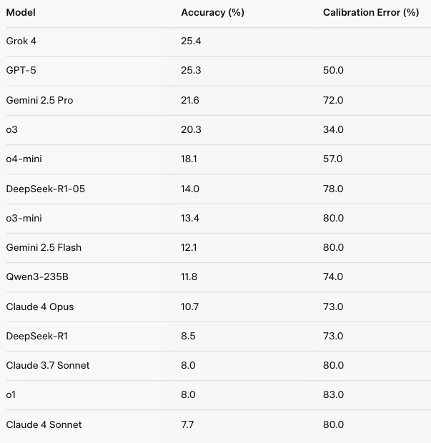431x443 pixels.
Task: Click Gemini 2.5 Pro model name
Action: [x=39, y=100]
